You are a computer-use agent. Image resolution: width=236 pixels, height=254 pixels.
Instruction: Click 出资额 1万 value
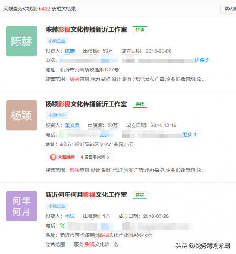pyautogui.click(x=106, y=216)
